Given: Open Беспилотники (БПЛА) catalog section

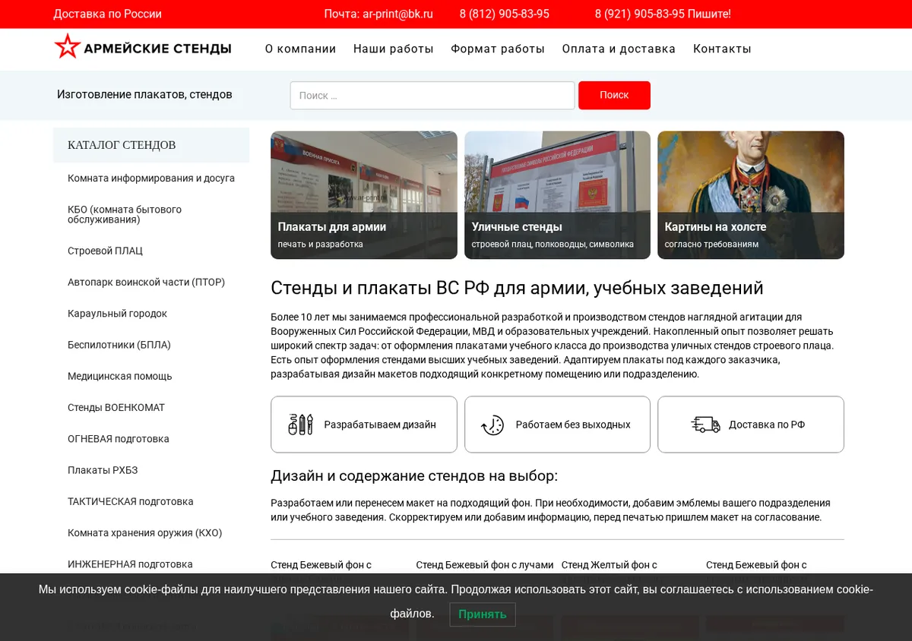Looking at the screenshot, I should 119,345.
